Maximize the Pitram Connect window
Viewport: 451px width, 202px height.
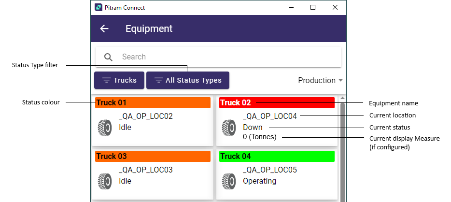point(313,7)
